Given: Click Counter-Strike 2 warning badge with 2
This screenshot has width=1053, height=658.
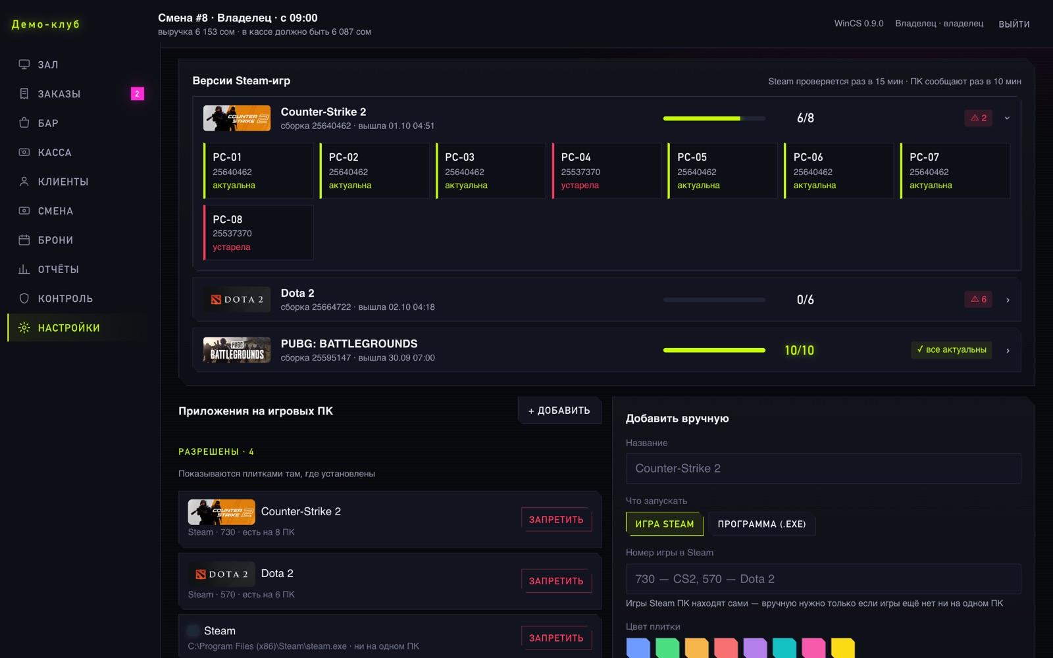Looking at the screenshot, I should click(978, 118).
